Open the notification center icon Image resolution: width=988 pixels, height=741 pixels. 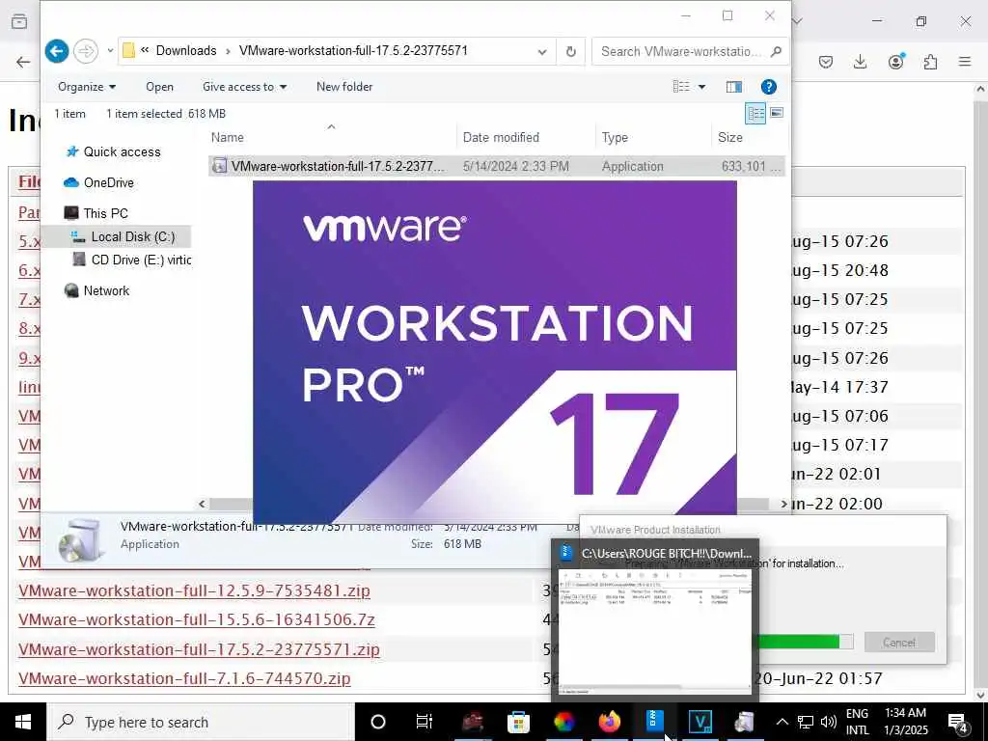[958, 723]
